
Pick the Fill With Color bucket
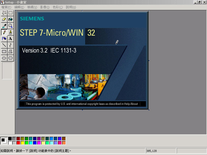pos(10,19)
